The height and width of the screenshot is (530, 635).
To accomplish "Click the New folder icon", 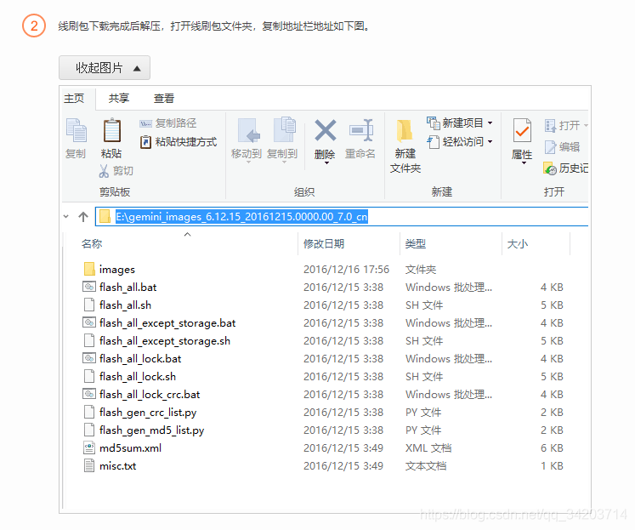I will coord(404,131).
